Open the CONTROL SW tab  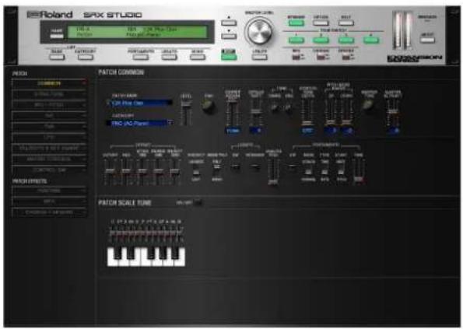(x=49, y=170)
